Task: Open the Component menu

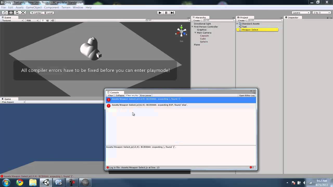Action: coord(52,7)
